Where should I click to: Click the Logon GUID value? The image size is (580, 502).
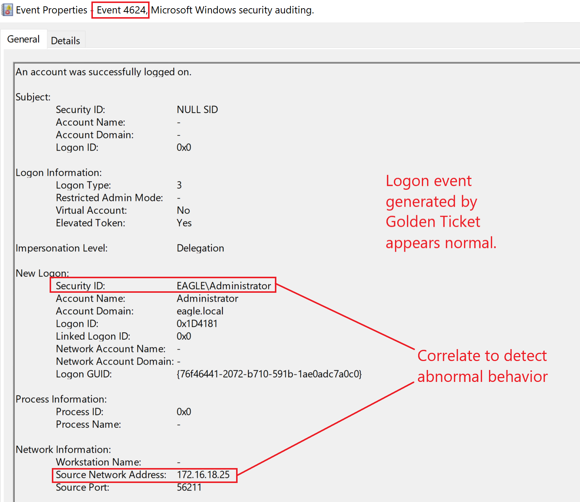269,374
